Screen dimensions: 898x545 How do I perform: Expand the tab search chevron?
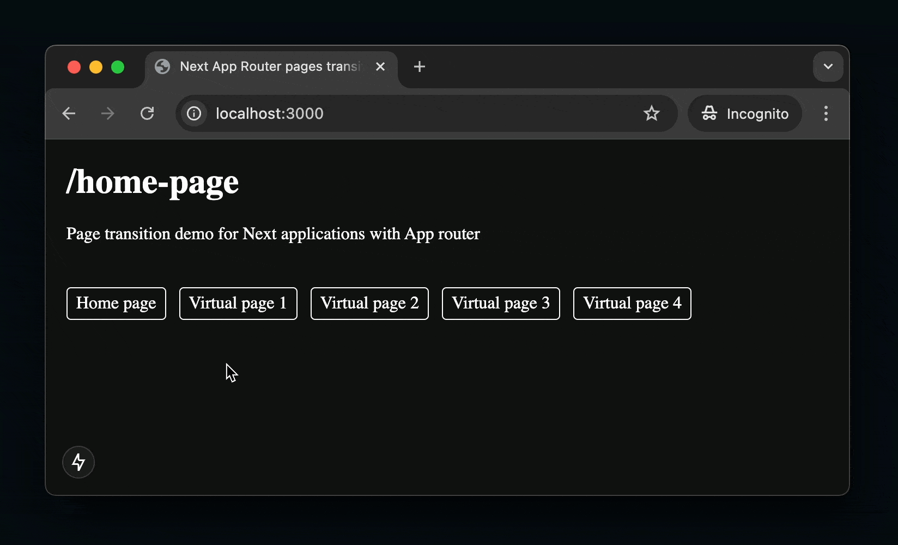[828, 66]
